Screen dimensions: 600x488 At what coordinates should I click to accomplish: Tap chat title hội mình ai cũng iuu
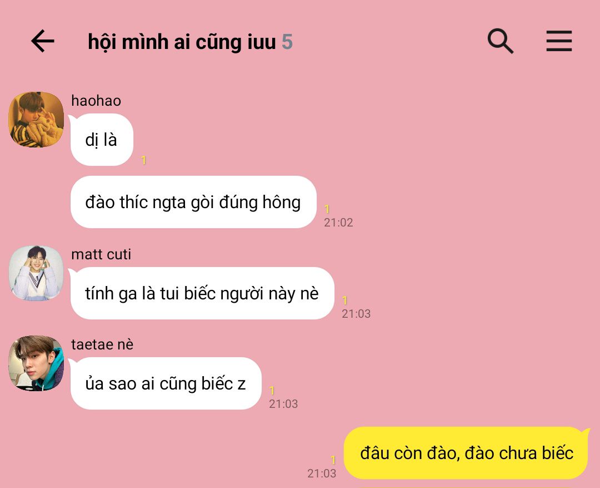click(182, 42)
